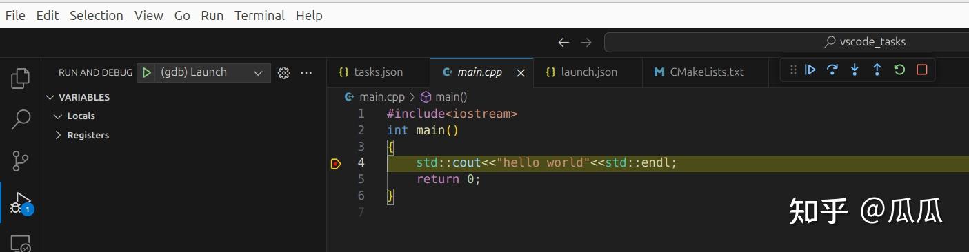Open the View menu

[149, 15]
